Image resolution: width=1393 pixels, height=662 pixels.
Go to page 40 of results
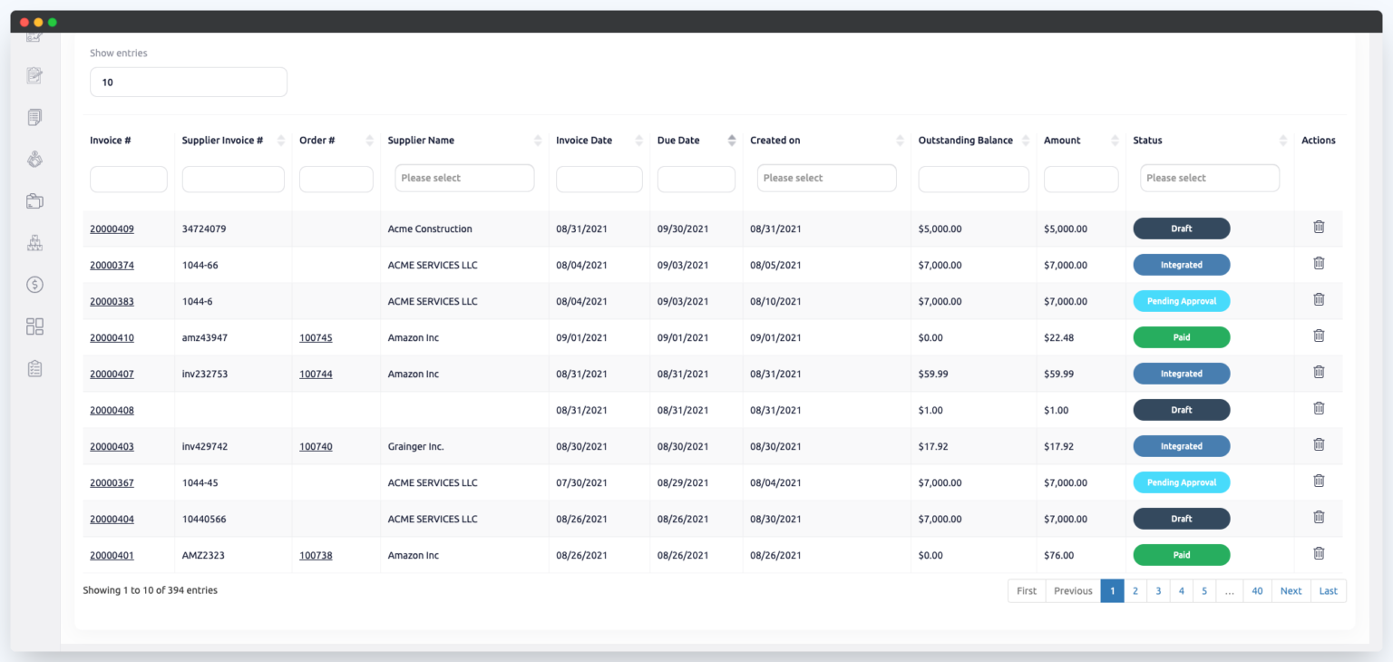coord(1257,590)
